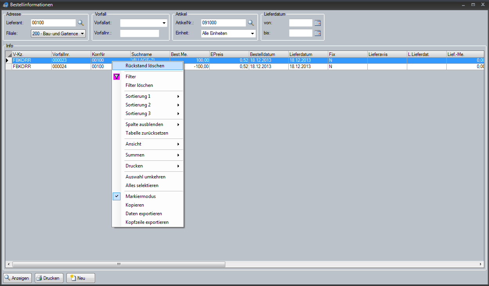
Task: Open the Filiale dropdown list
Action: (x=58, y=34)
